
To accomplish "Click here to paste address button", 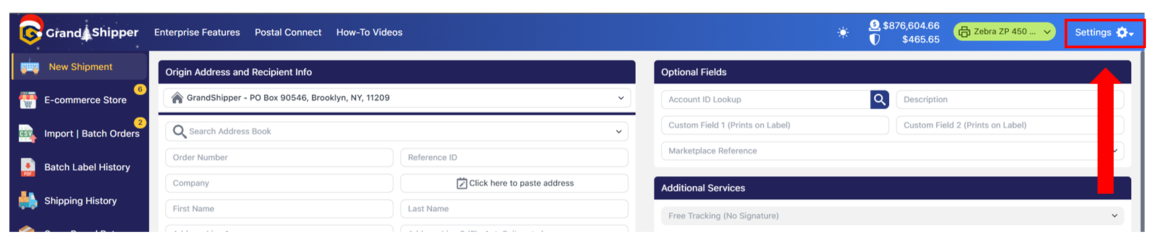I will click(x=514, y=183).
